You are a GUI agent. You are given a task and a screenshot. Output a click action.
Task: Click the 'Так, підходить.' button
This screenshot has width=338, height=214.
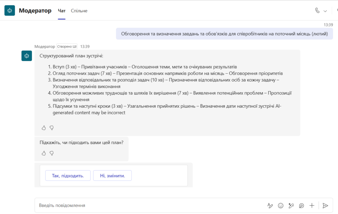coord(68,176)
